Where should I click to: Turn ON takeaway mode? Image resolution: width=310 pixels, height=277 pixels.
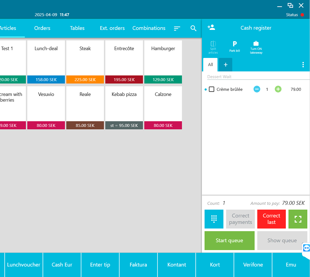click(x=256, y=47)
